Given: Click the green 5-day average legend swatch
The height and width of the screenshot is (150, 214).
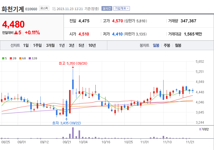Looking at the screenshot, I should click(3, 58).
